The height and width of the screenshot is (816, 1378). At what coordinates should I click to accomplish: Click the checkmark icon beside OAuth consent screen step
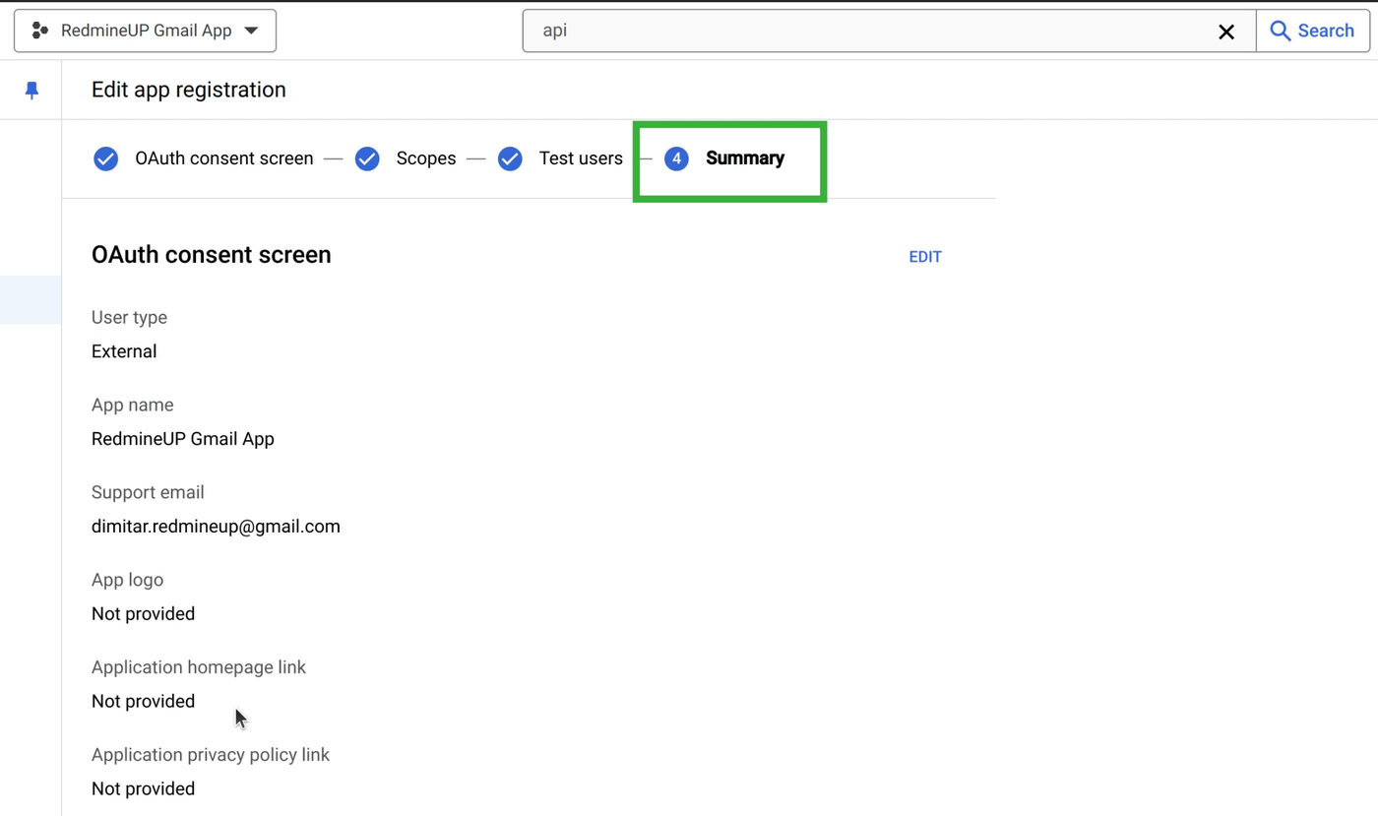tap(105, 158)
